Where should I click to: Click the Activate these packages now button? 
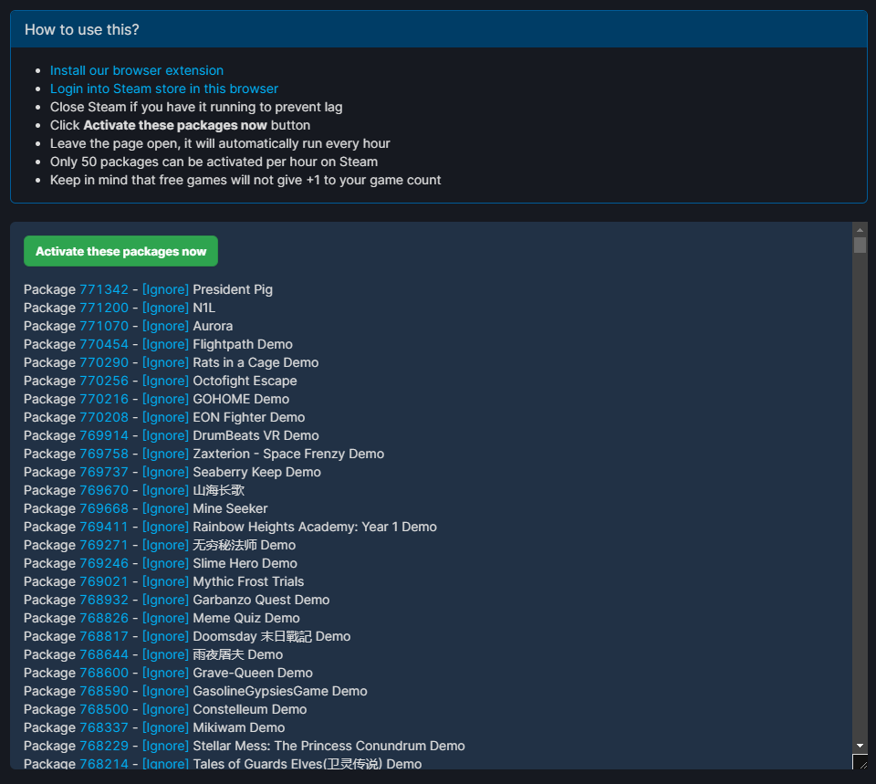[x=120, y=251]
